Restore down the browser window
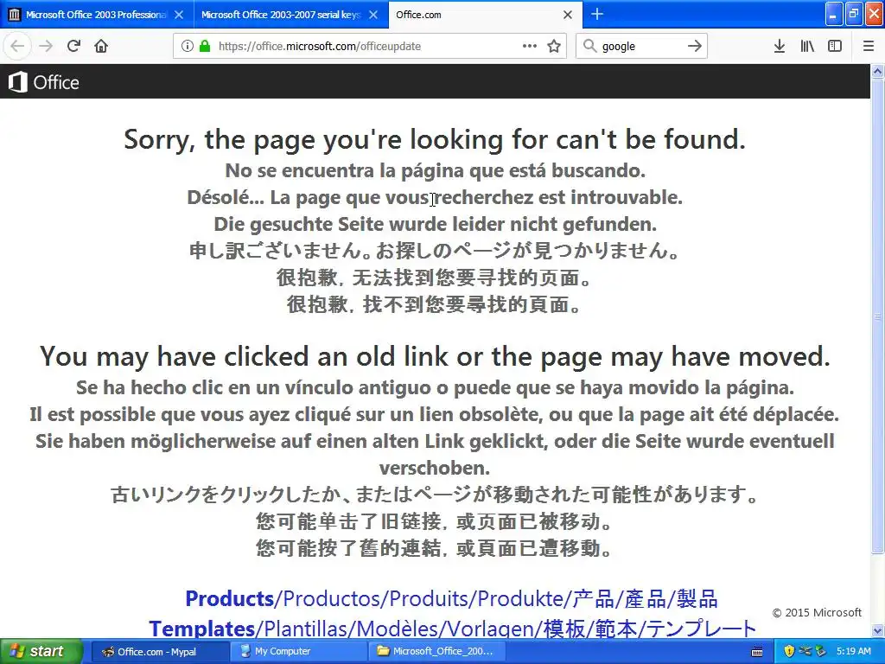Image resolution: width=885 pixels, height=664 pixels. 854,14
